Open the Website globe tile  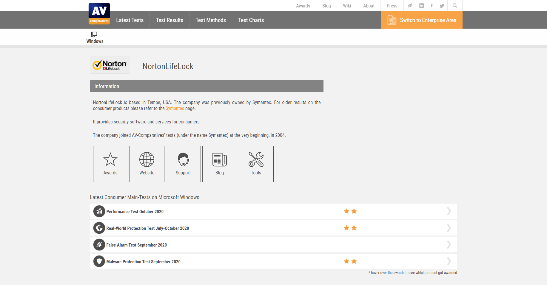coord(147,164)
